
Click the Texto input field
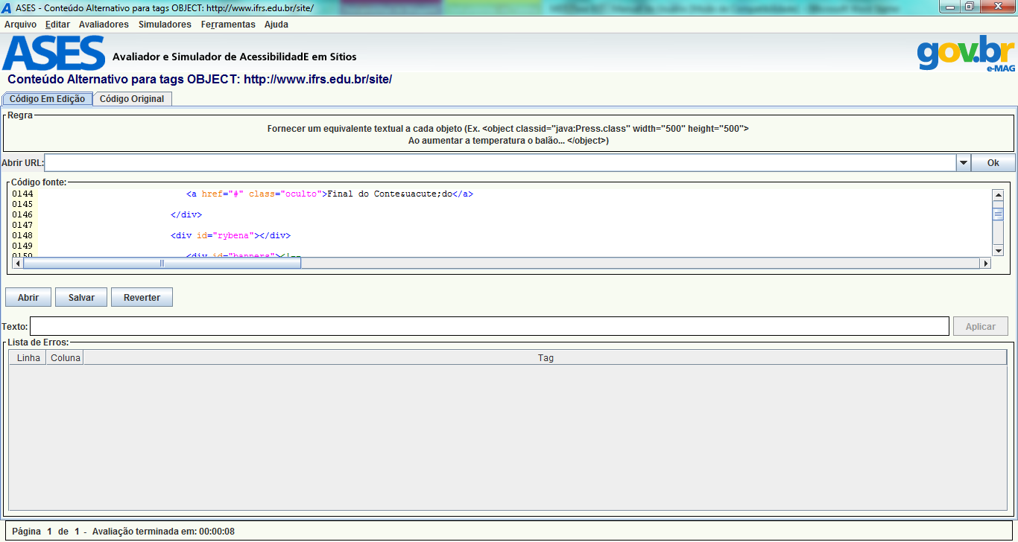pyautogui.click(x=490, y=326)
